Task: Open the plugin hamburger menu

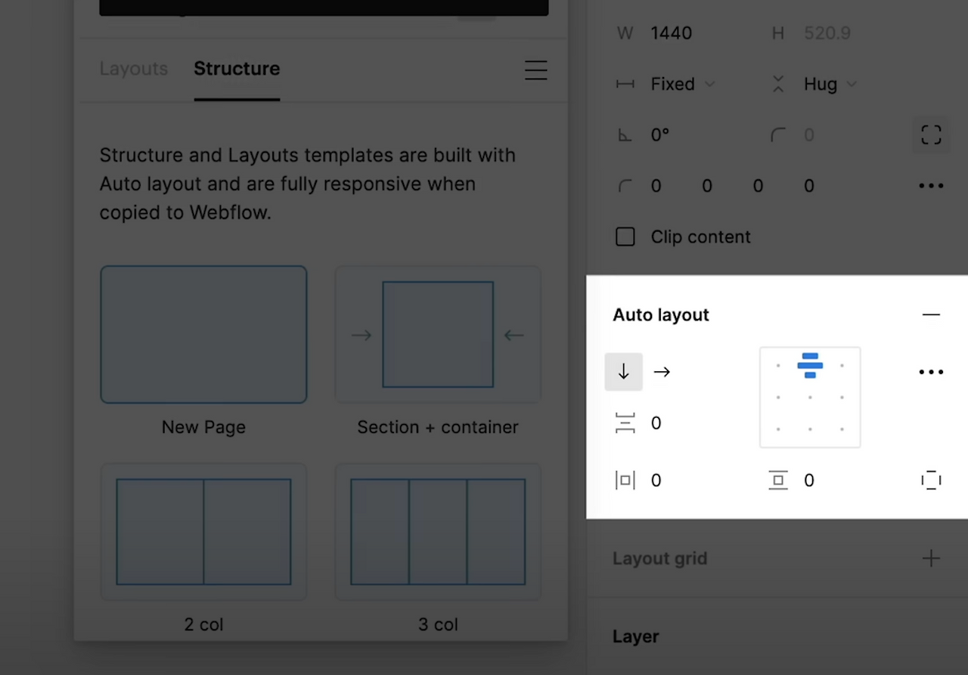Action: 535,70
